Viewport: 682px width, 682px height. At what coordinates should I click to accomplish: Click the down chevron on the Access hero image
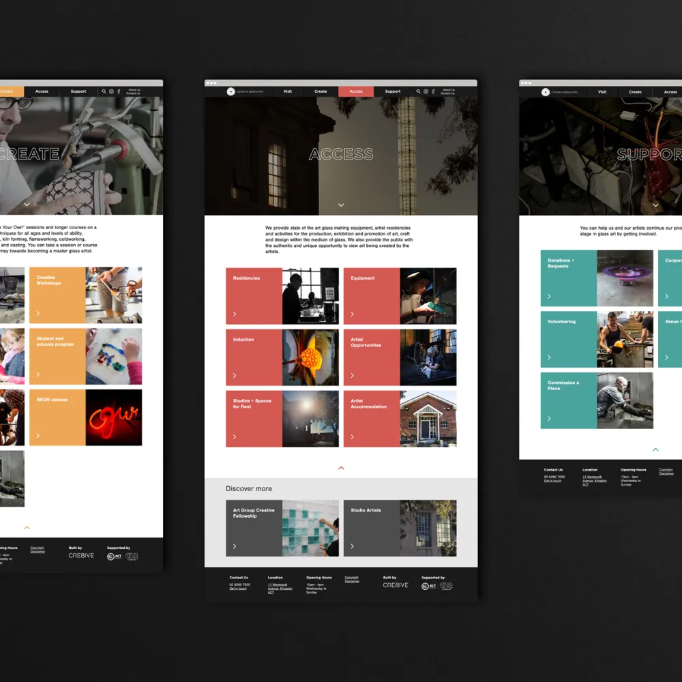[341, 205]
